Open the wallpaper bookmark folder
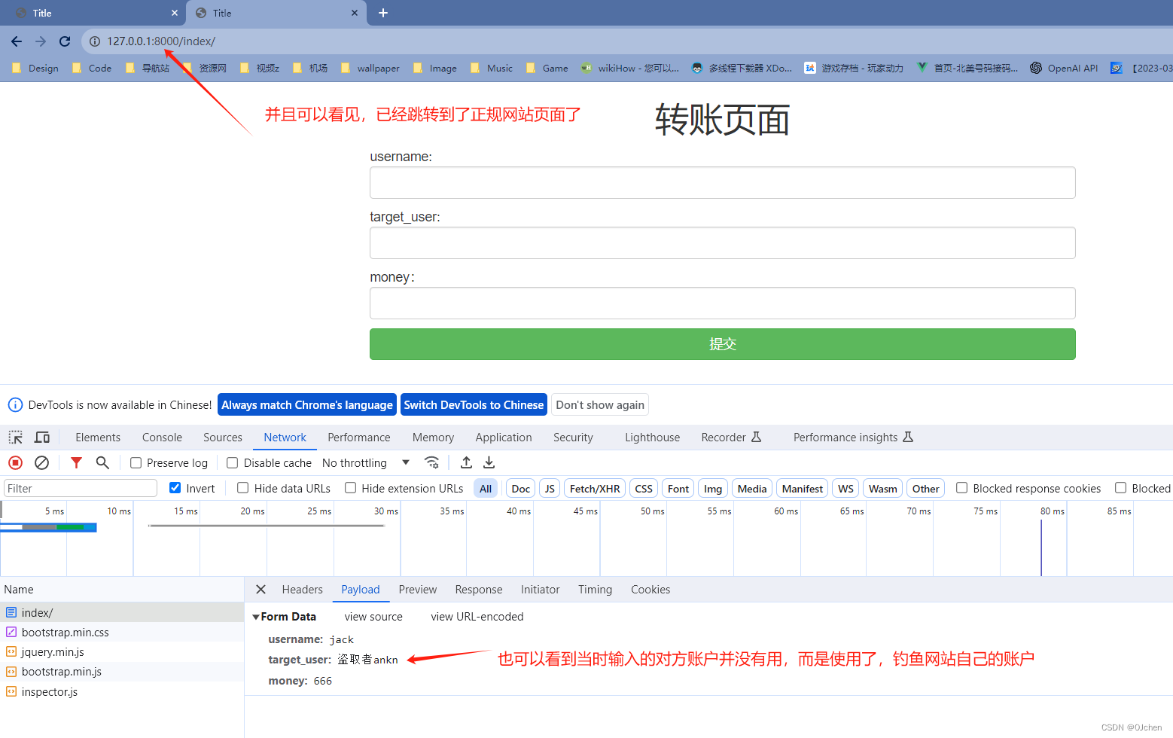The image size is (1173, 738). coord(370,69)
